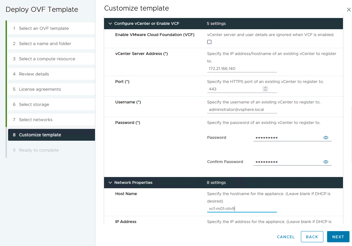This screenshot has height=246, width=352.
Task: Show the Password field contents via eye icon
Action: 326,138
